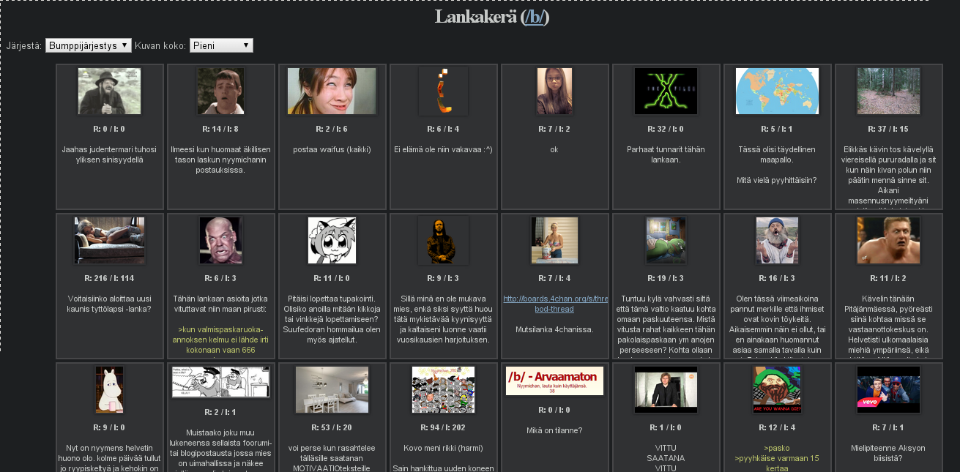Open the bearded man with hat thumbnail
Image resolution: width=960 pixels, height=472 pixels.
pos(109,91)
